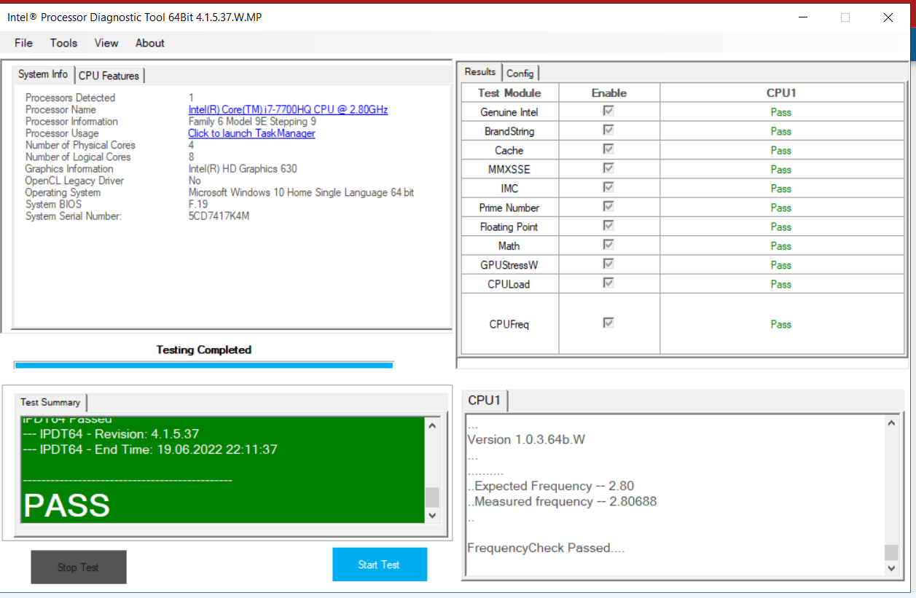
Task: Click the IPDT64 Revision 4.1.5.37 line
Action: pos(111,434)
